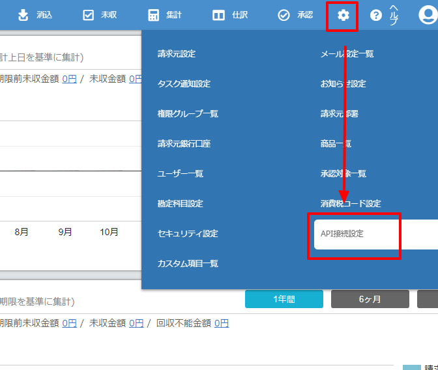Open the 仕訳 navigation label
Image resolution: width=438 pixels, height=370 pixels.
(240, 15)
